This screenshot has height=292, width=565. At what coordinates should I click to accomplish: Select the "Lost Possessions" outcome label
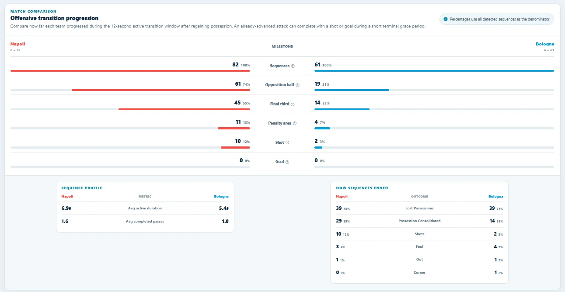coord(419,208)
